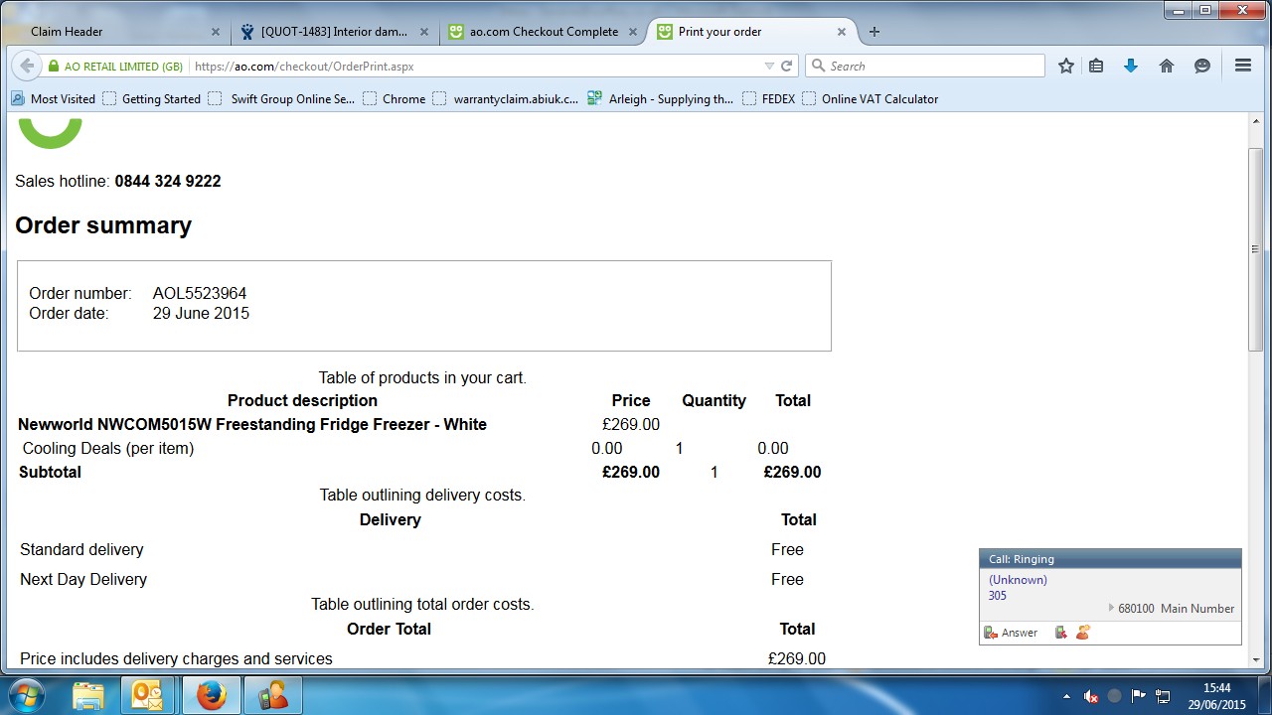
Task: Reload the page with the refresh icon
Action: (786, 67)
